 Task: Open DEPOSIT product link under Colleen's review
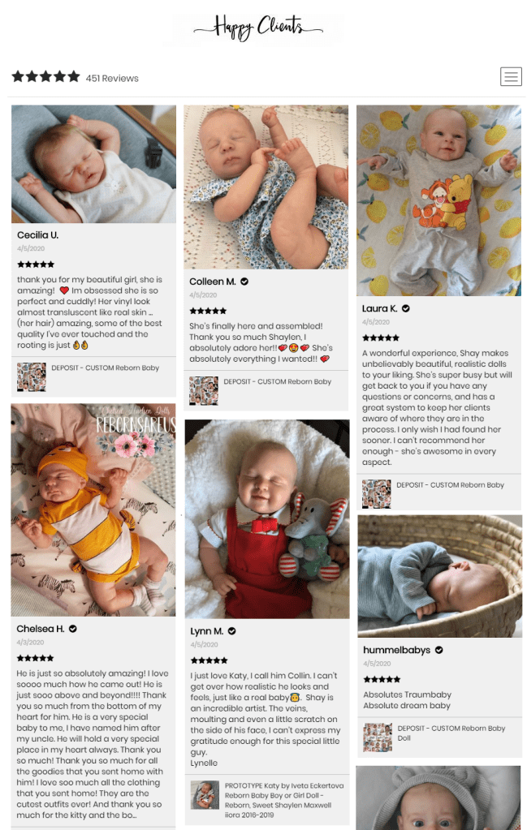[x=277, y=381]
